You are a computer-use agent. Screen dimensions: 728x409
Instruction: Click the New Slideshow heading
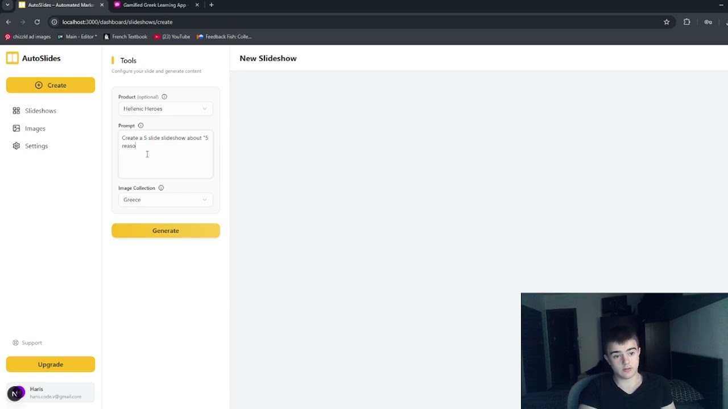coord(268,59)
